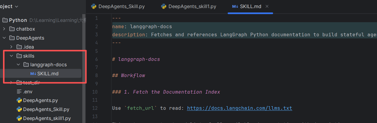Switch to the DeepAgents_skill1.py tab
The width and height of the screenshot is (377, 123).
click(x=188, y=6)
